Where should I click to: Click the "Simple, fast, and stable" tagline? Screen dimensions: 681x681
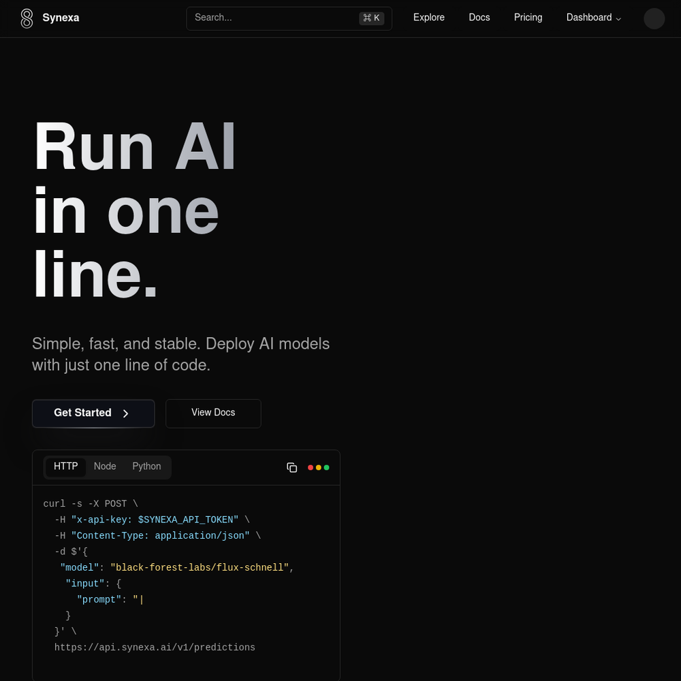click(x=180, y=354)
